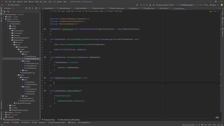
Task: Click the Debug button
Action: click(213, 5)
